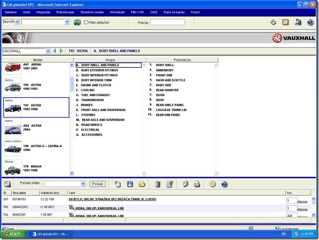Open the Stranične oznake menu
319x240 pixels.
[x=92, y=12]
